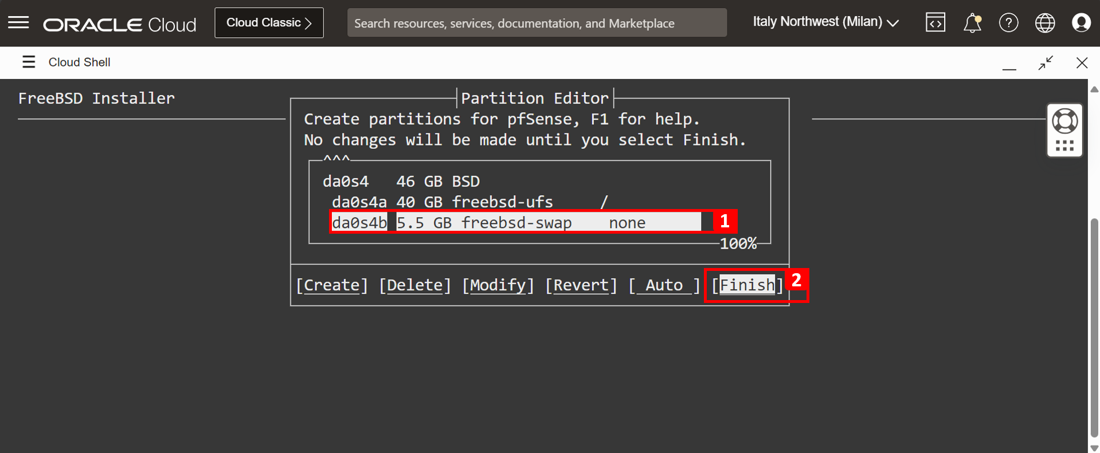This screenshot has width=1100, height=453.
Task: Click the terminal vertical scrollbar thumb
Action: tap(1094, 328)
